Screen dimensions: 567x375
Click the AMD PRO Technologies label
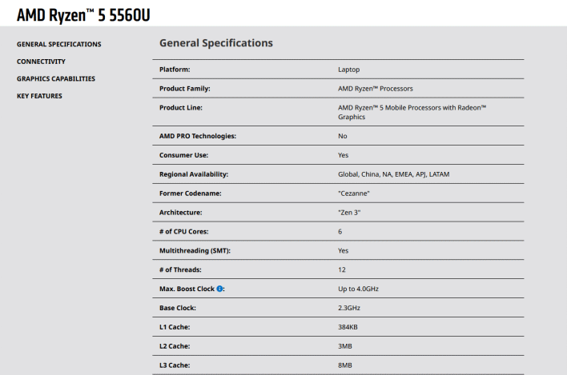[198, 136]
